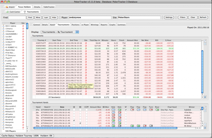212x138 pixels.
Task: Sort hands by the Date column header
Action: coord(62,107)
